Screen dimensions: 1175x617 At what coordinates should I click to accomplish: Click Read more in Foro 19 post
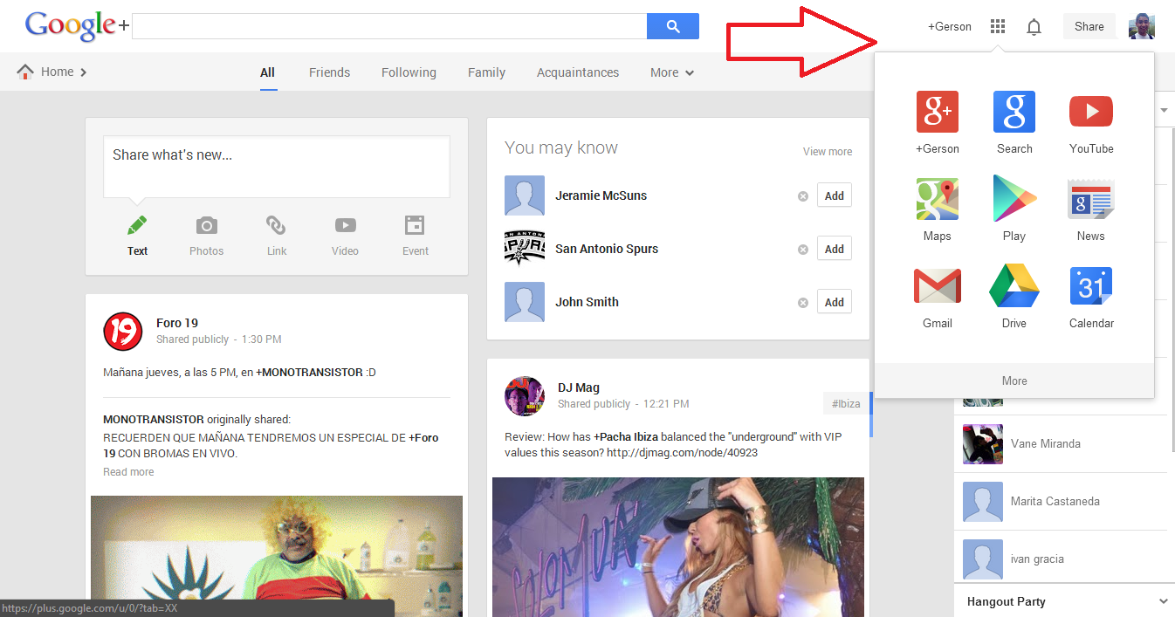[128, 472]
